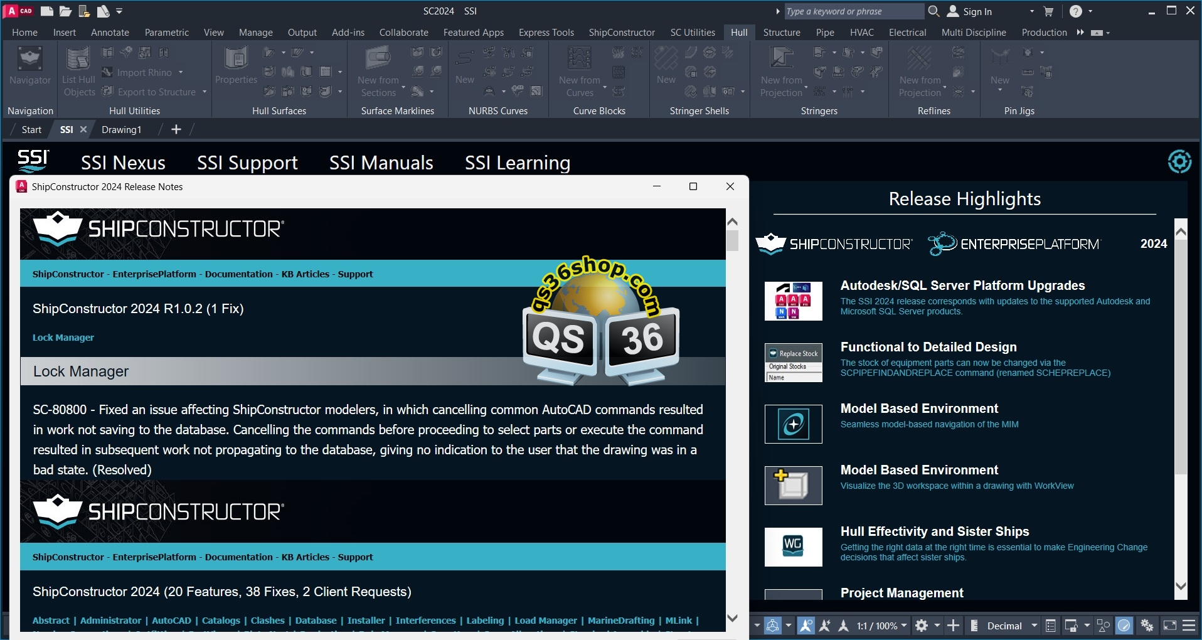The height and width of the screenshot is (640, 1202).
Task: Click SSI Manuals in the header
Action: pos(381,163)
